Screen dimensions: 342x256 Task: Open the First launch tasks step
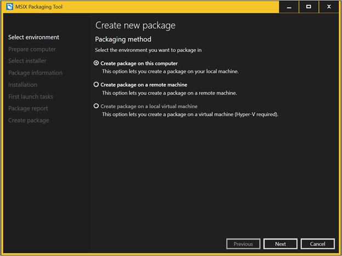click(31, 96)
